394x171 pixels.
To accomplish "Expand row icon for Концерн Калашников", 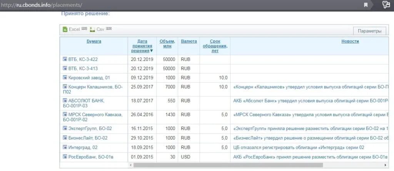I will coord(65,87).
